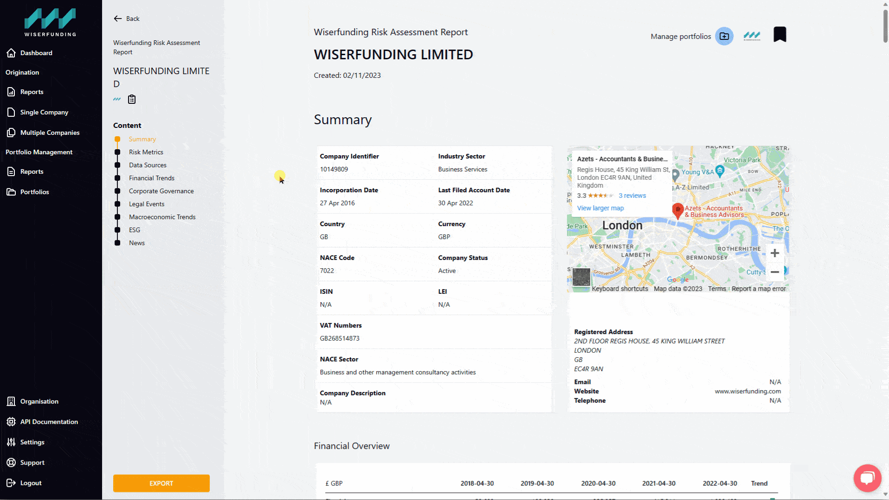Click Back link text
Image resolution: width=889 pixels, height=500 pixels.
coord(133,19)
